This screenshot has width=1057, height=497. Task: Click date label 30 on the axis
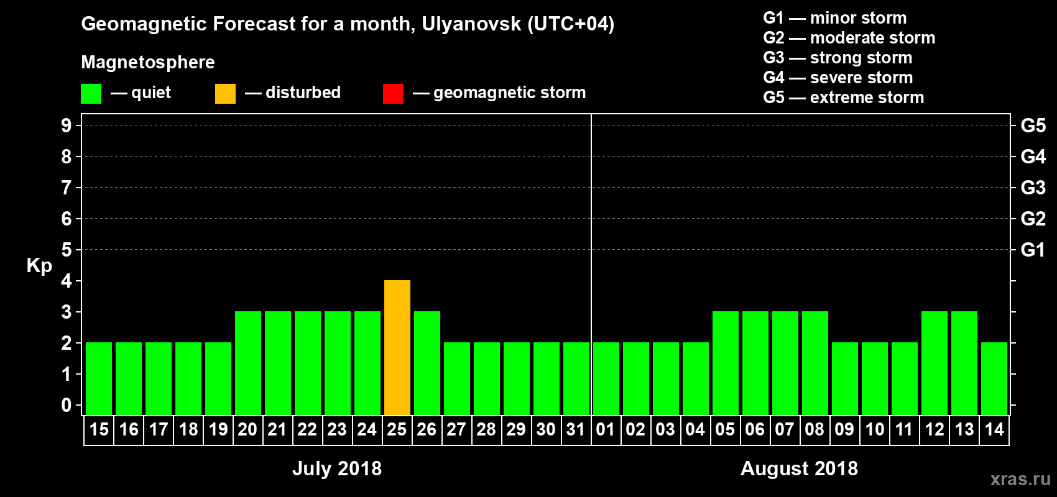point(546,429)
